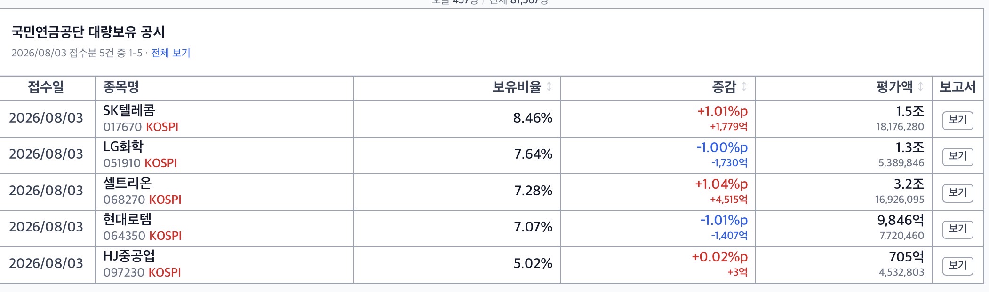Click the 종목명 column header
Viewport: 989px width, 292px height.
(x=121, y=87)
